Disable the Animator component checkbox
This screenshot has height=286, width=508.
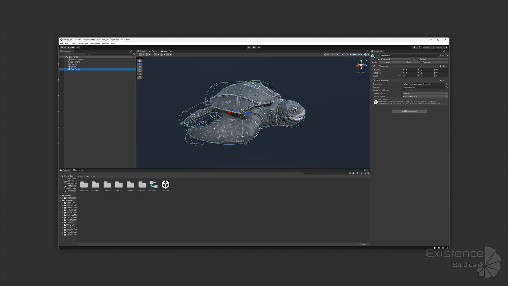tap(377, 81)
